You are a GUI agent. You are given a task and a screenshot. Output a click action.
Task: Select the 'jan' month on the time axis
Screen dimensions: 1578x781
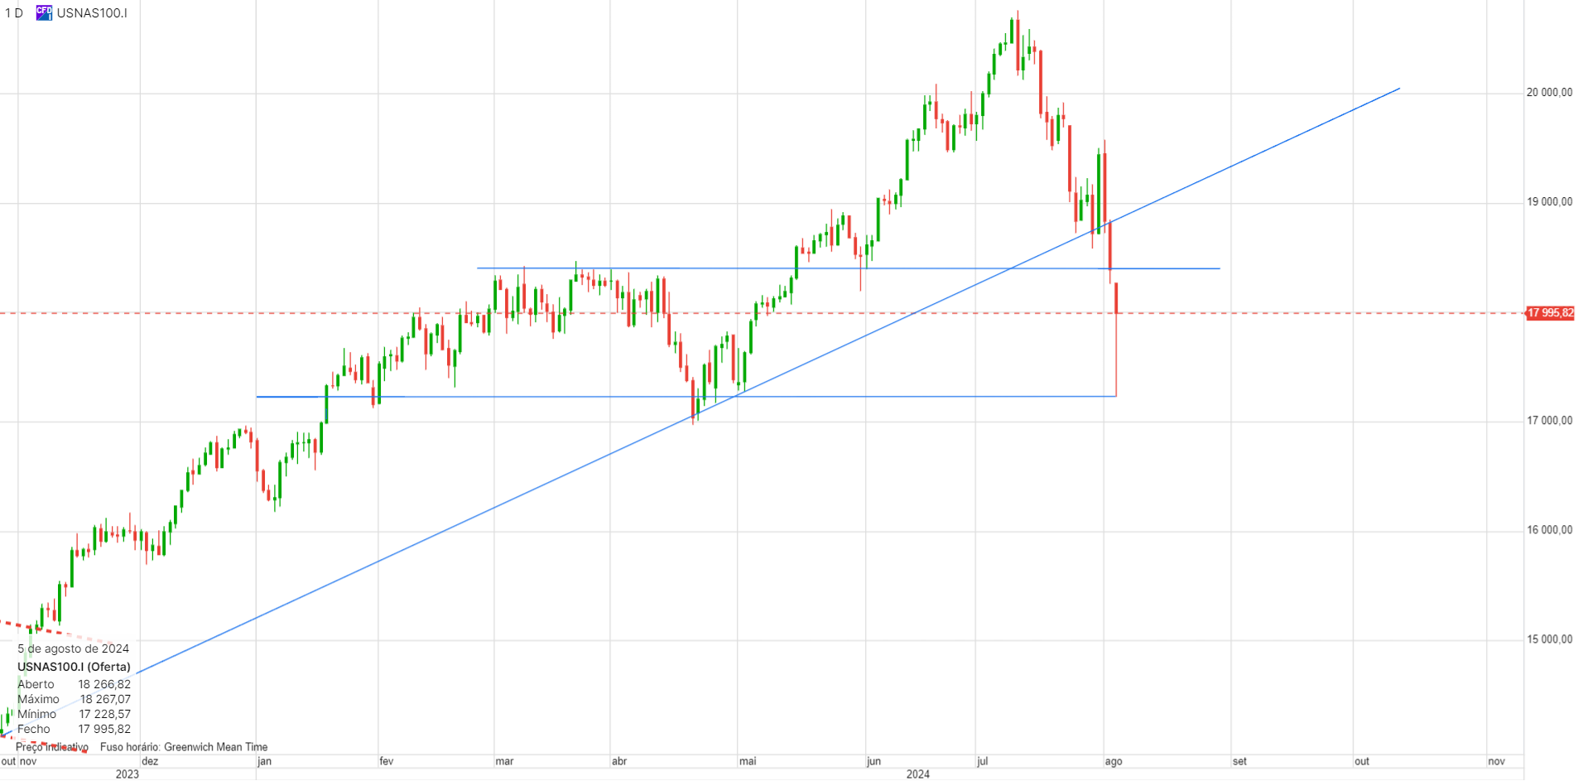pyautogui.click(x=265, y=761)
